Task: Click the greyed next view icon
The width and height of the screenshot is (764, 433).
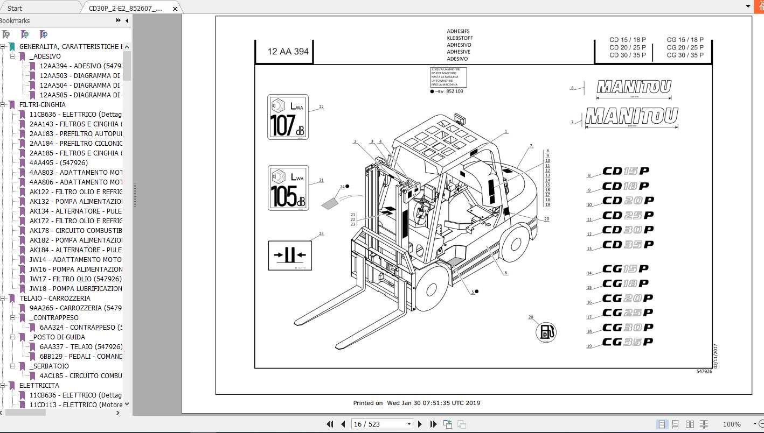Action: pos(461,424)
